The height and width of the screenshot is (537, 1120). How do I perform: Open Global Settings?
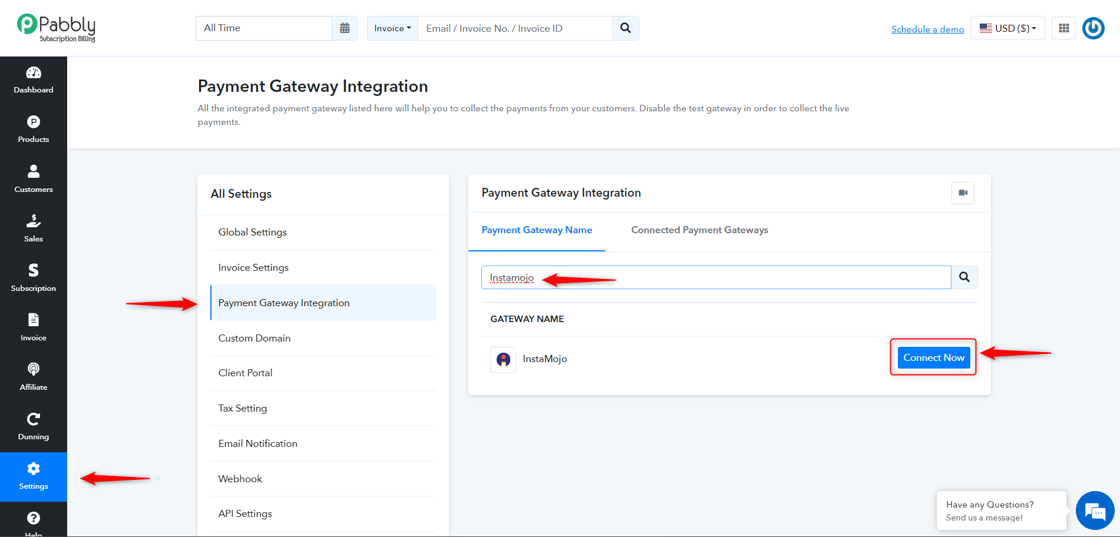[323, 233]
